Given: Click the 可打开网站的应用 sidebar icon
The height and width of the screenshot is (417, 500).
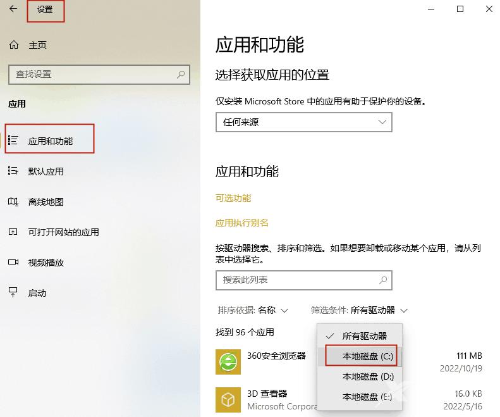Looking at the screenshot, I should click(x=13, y=232).
